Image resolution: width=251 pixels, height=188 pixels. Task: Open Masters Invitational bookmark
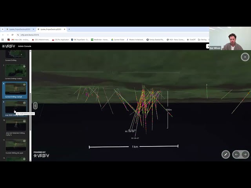(135, 40)
